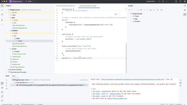
Task: Open the Notifications bell icon
Action: 185,6
